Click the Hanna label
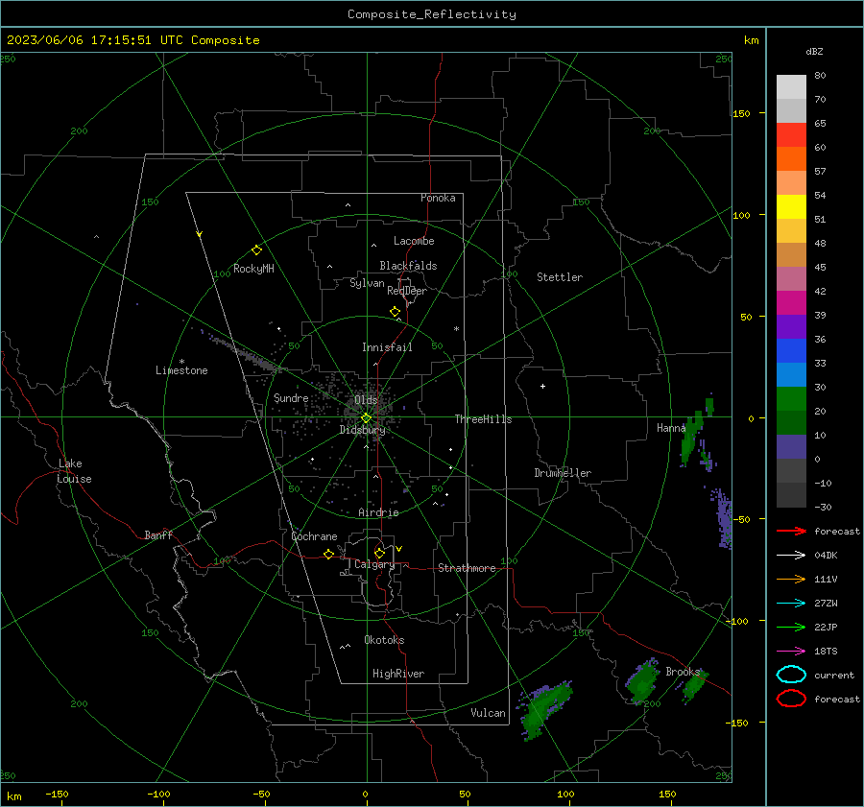Image resolution: width=864 pixels, height=807 pixels. click(671, 428)
